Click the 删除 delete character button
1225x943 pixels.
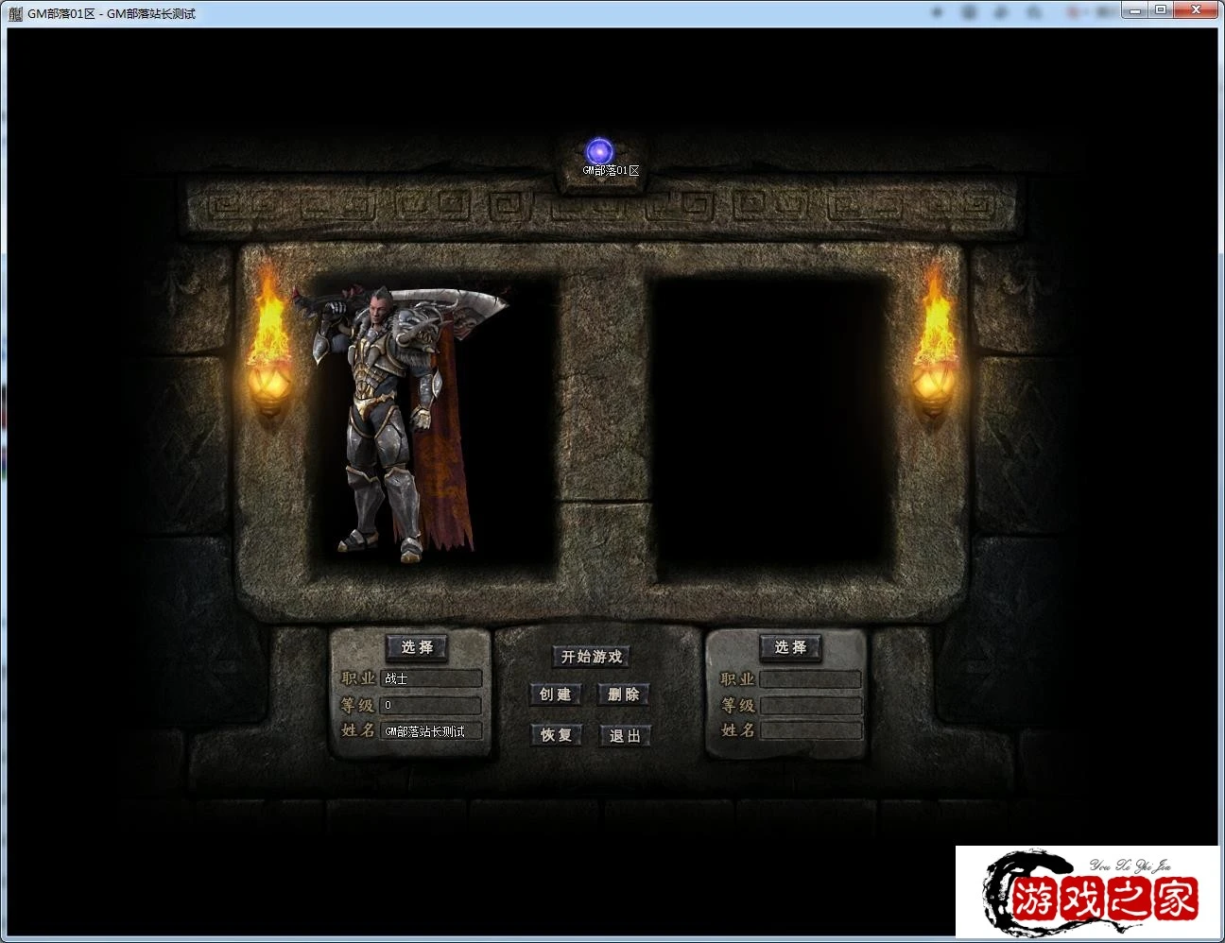coord(624,694)
